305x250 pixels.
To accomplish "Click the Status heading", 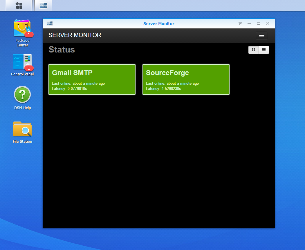I will click(62, 49).
